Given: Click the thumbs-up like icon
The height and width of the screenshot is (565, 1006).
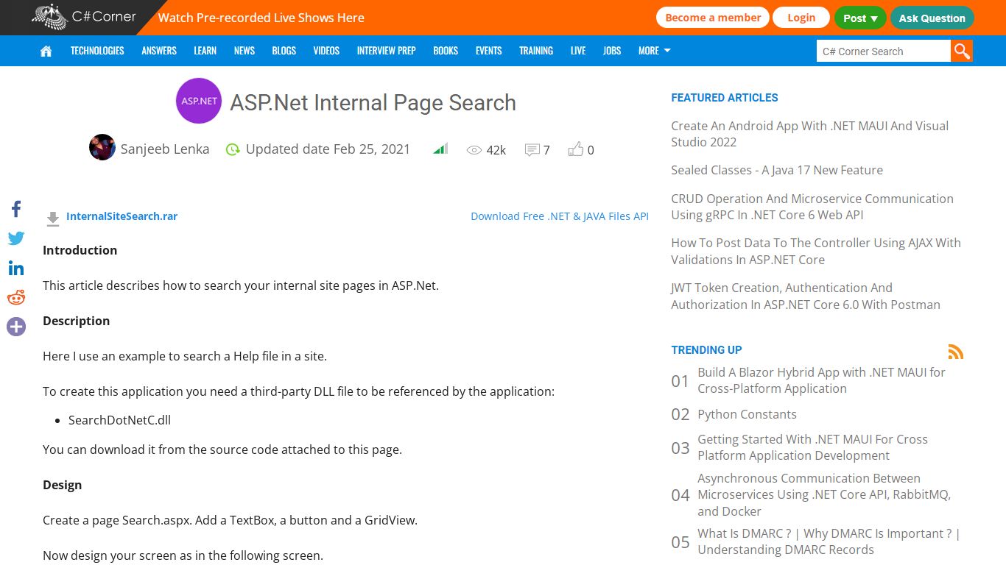Looking at the screenshot, I should (x=576, y=149).
